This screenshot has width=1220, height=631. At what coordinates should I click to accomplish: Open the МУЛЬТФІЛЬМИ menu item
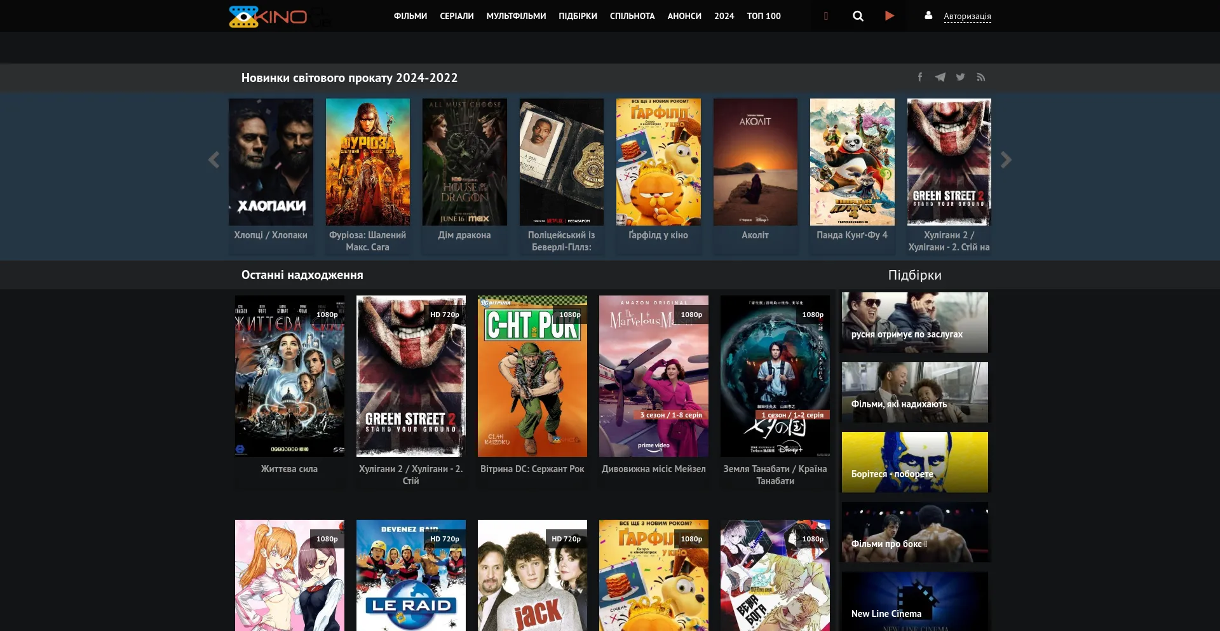coord(516,16)
